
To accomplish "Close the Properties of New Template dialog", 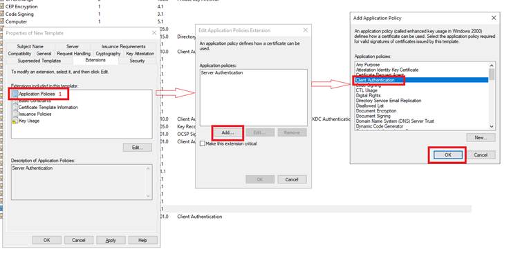I will point(154,32).
